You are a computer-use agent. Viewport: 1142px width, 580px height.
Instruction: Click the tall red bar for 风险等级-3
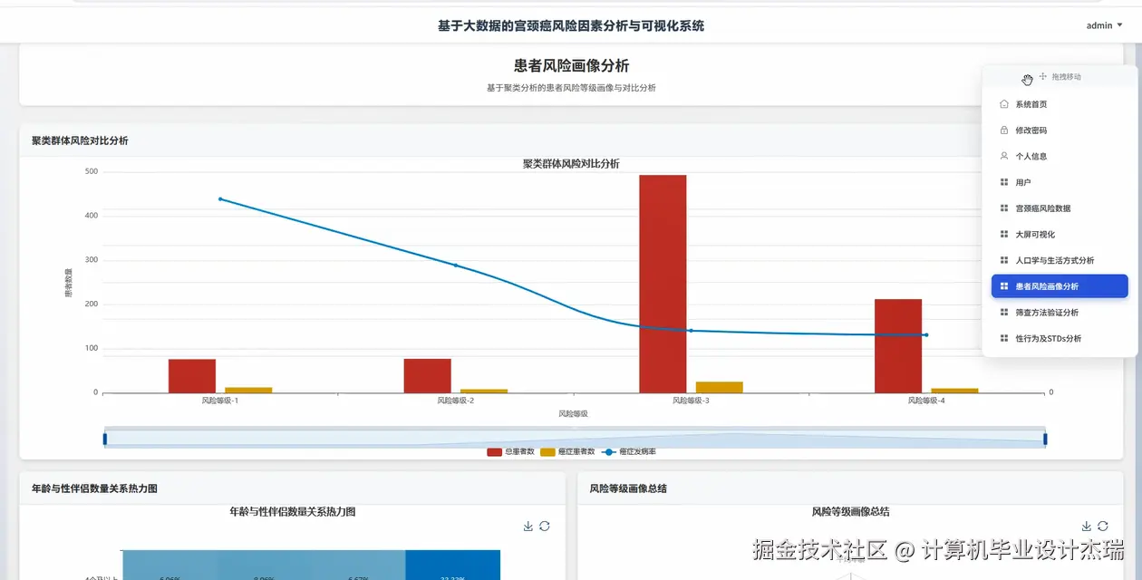point(663,284)
